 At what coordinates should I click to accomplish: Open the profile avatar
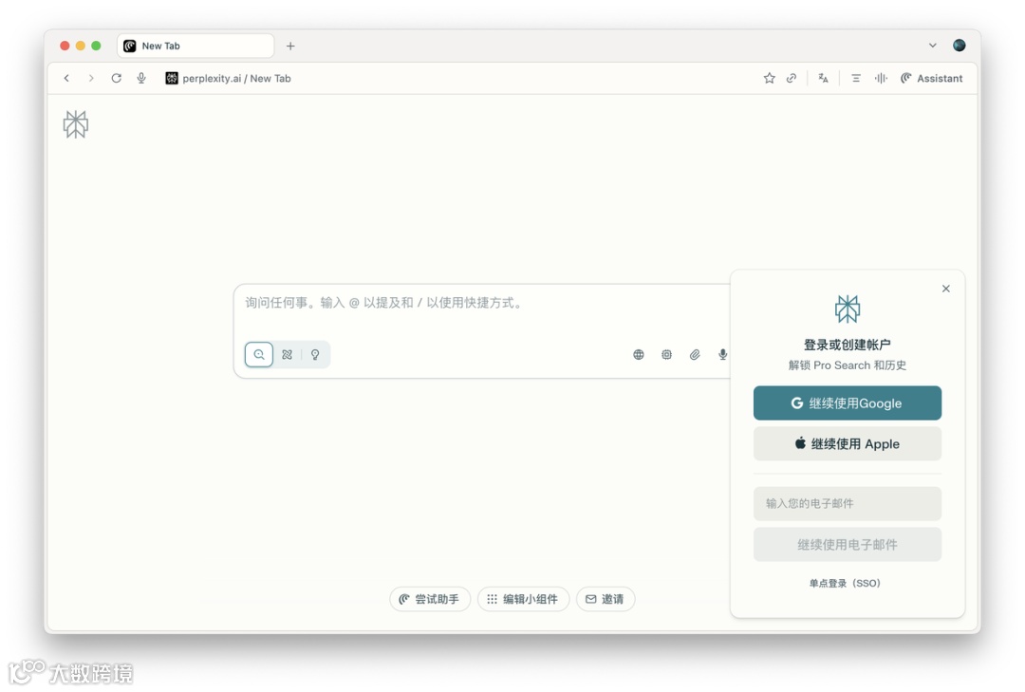(959, 46)
